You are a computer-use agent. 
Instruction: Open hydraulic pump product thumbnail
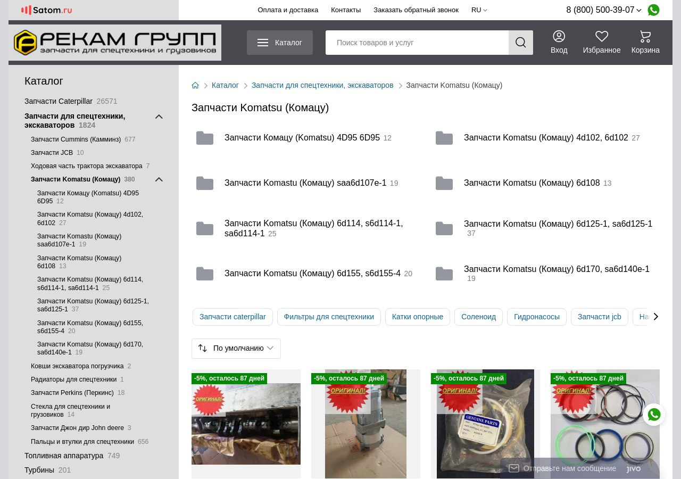coord(366,424)
